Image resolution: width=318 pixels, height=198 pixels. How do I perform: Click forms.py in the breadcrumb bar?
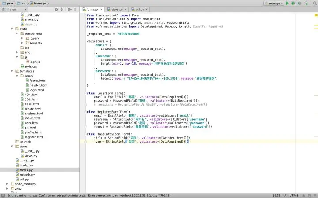[x=38, y=3]
